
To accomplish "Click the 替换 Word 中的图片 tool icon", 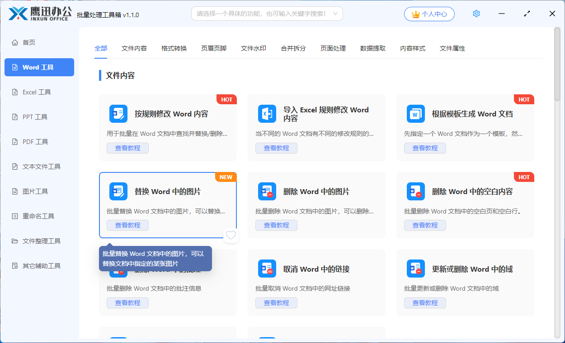I will [118, 191].
